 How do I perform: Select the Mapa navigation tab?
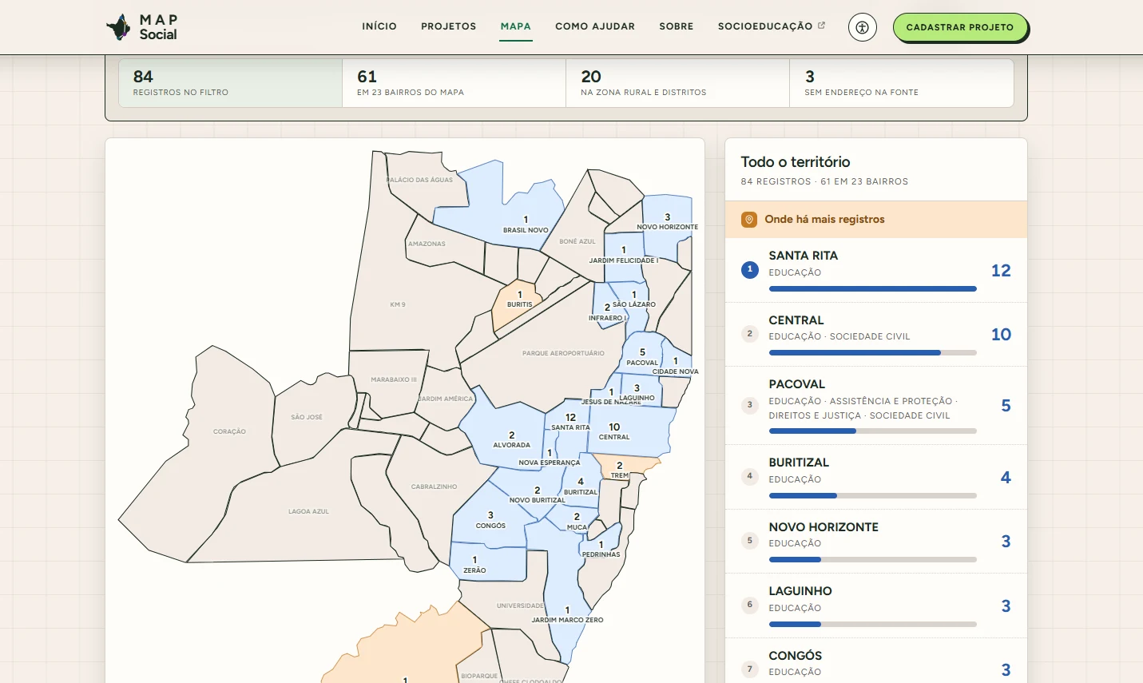pos(516,26)
